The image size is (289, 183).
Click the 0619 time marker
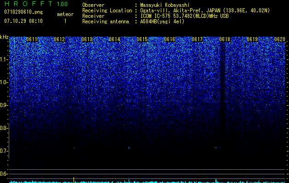coord(252,39)
